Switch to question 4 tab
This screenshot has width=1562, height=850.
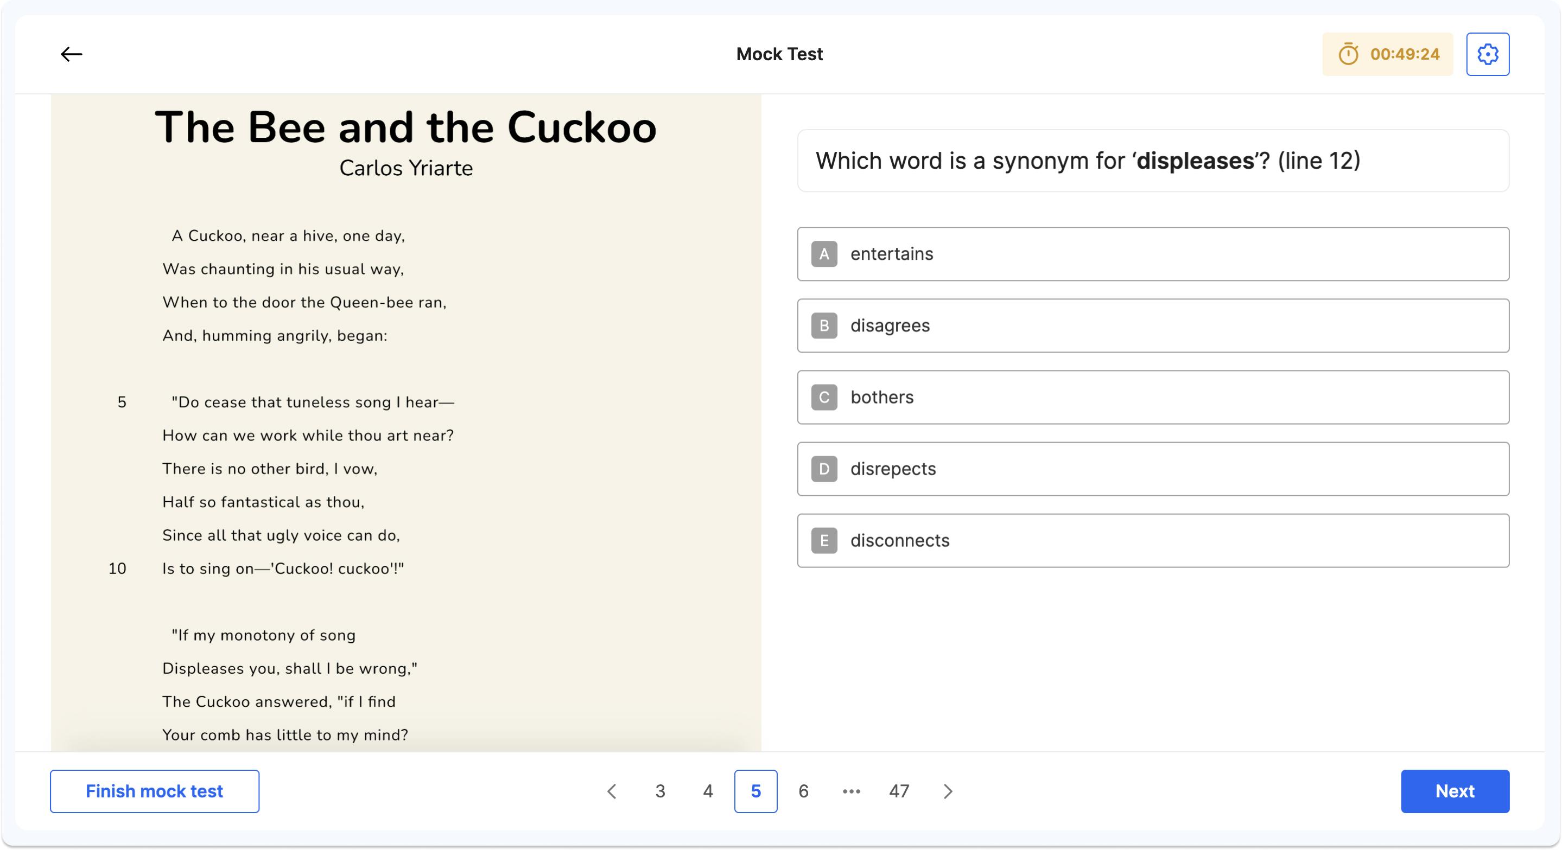pyautogui.click(x=708, y=791)
